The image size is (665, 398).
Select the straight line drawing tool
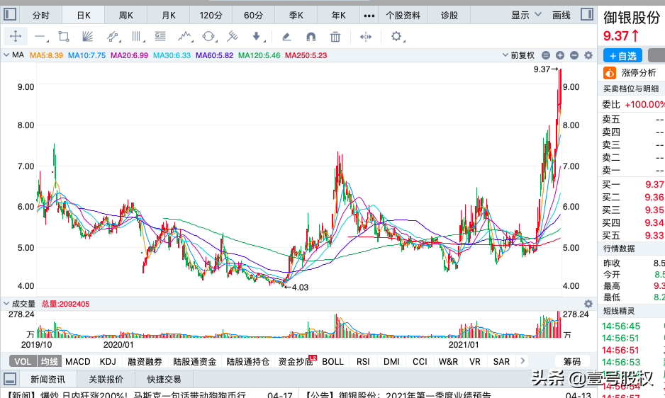[40, 37]
